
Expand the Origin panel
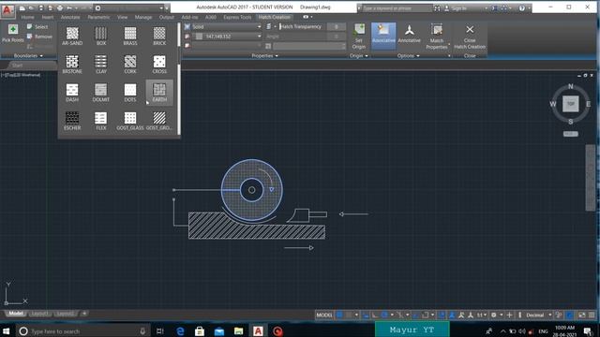[358, 56]
